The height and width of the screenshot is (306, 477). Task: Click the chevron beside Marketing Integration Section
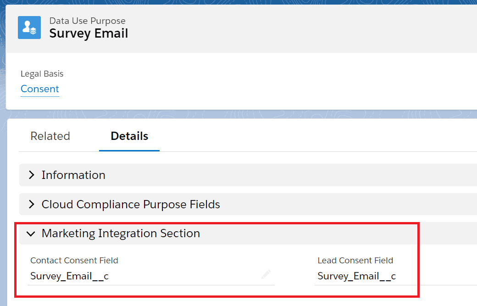(31, 233)
